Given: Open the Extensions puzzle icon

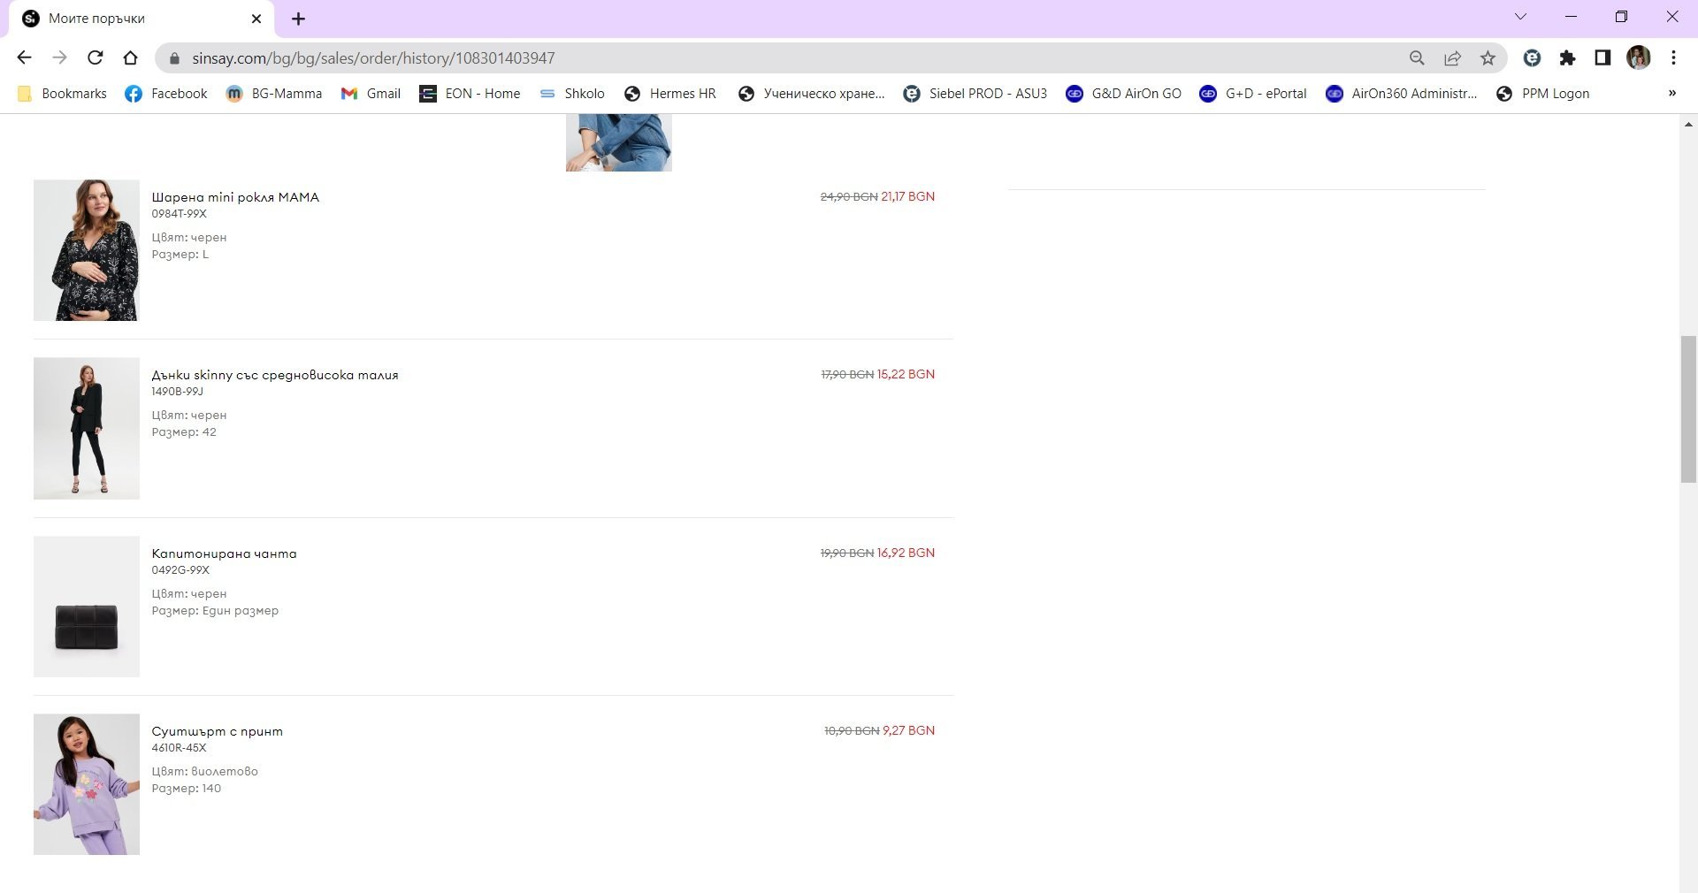Looking at the screenshot, I should coord(1567,57).
